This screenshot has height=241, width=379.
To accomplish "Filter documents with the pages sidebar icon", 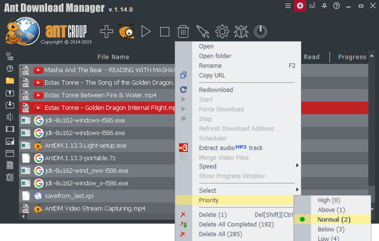I will tap(10, 165).
